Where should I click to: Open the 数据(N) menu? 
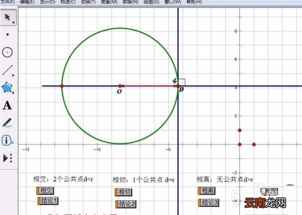131,2
